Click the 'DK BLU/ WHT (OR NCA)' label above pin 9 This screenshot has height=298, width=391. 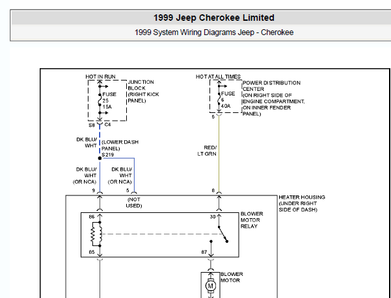(85, 175)
